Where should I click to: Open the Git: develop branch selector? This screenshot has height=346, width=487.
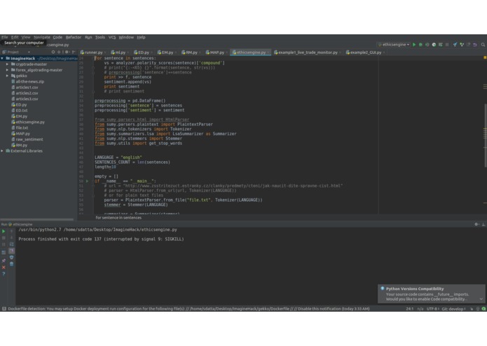pyautogui.click(x=453, y=309)
